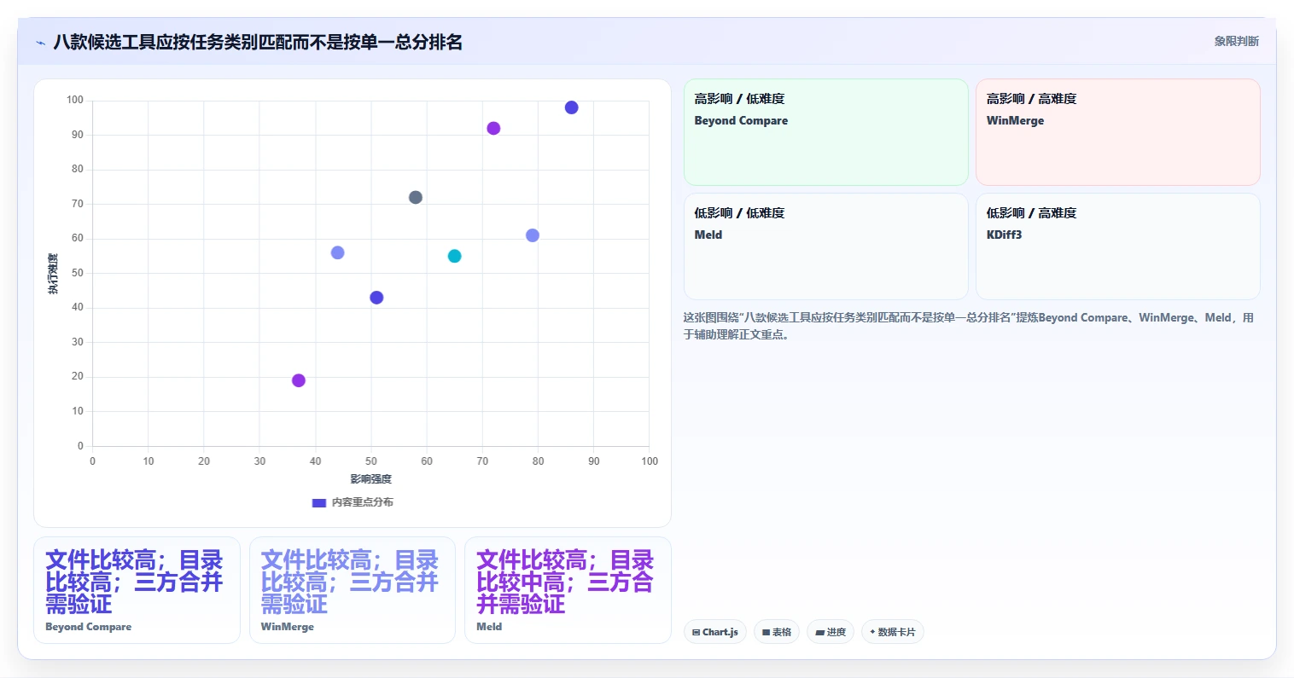The width and height of the screenshot is (1294, 678).
Task: Select the dark blue point at impact 51
Action: 376,298
